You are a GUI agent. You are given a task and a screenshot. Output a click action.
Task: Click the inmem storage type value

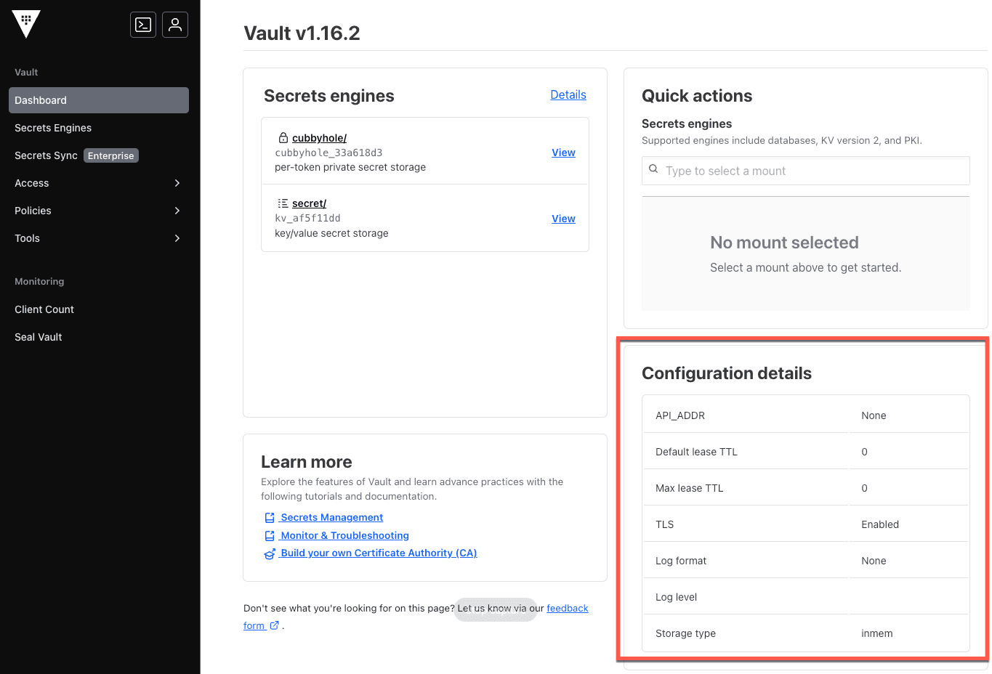coord(877,633)
